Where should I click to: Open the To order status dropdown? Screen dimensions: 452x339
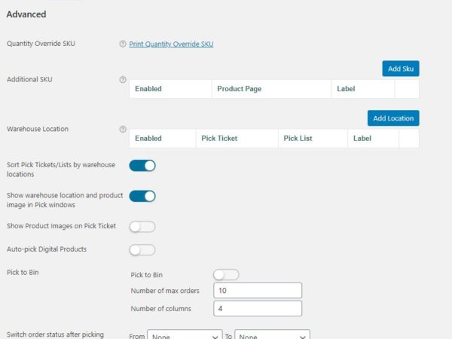272,337
